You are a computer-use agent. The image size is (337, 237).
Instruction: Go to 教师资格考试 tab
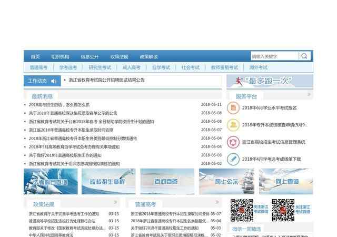[224, 67]
